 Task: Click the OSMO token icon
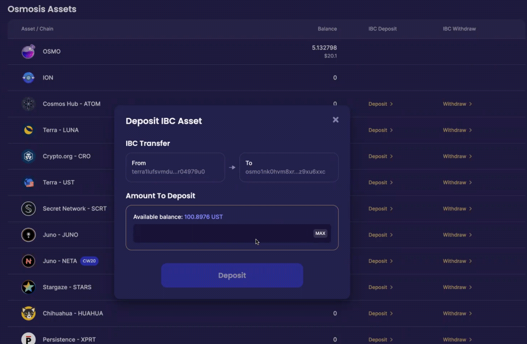coord(28,52)
